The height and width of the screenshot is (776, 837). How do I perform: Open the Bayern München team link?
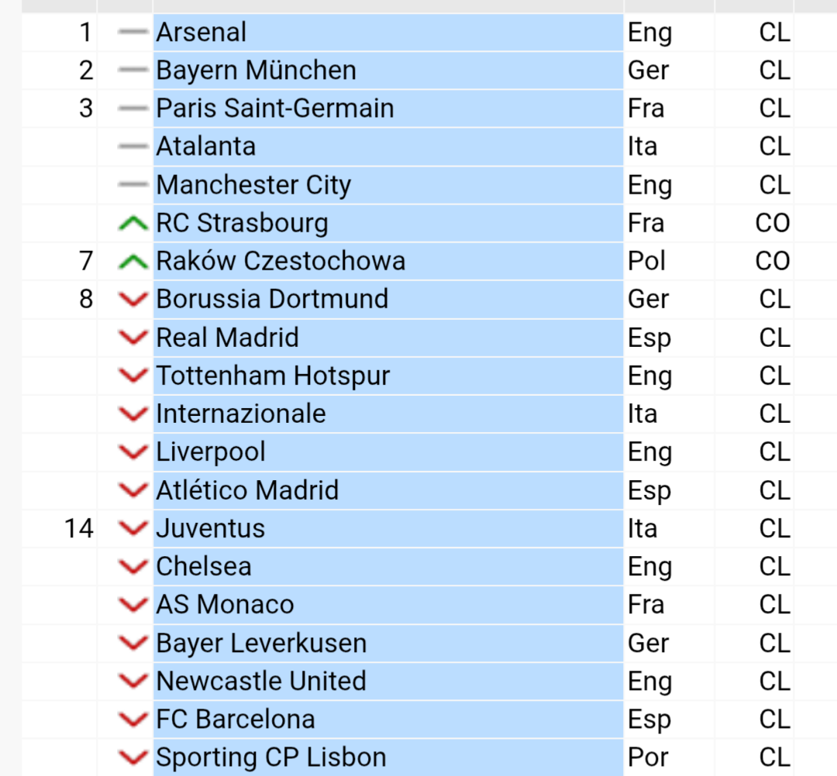click(x=257, y=70)
